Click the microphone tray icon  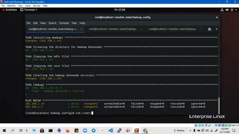click(x=194, y=131)
